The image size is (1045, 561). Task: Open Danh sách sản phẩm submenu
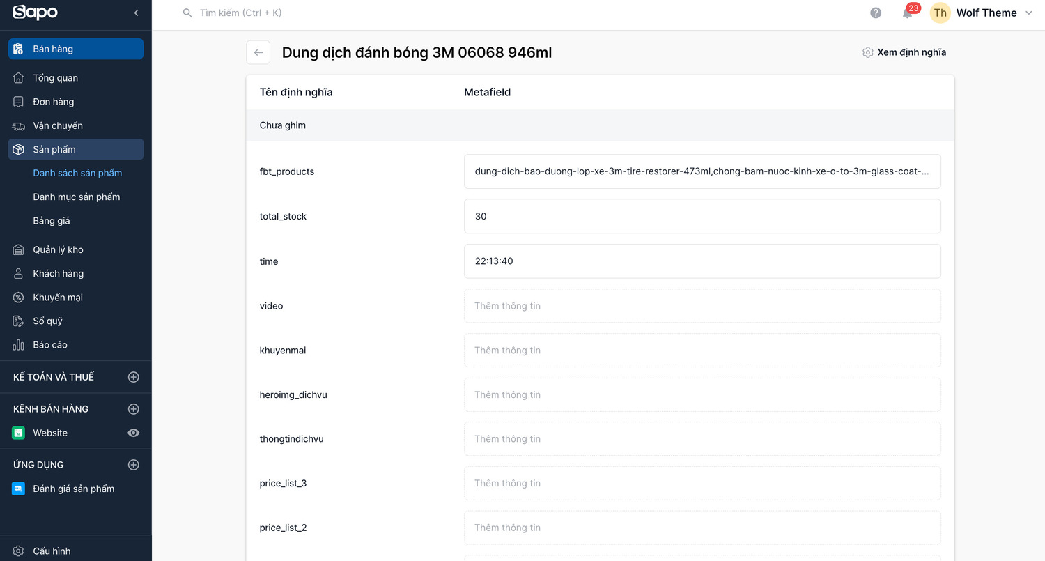point(77,173)
